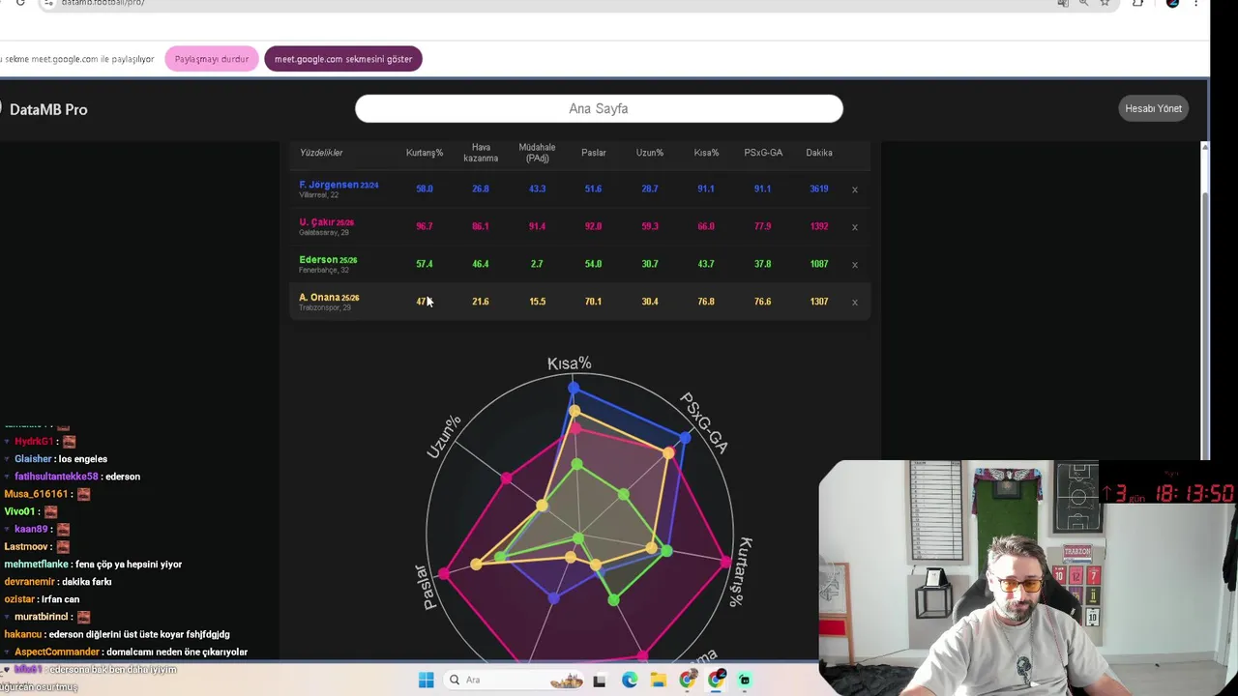Screen dimensions: 1238x696
Task: Launch Microsoft Edge from the taskbar
Action: click(630, 681)
